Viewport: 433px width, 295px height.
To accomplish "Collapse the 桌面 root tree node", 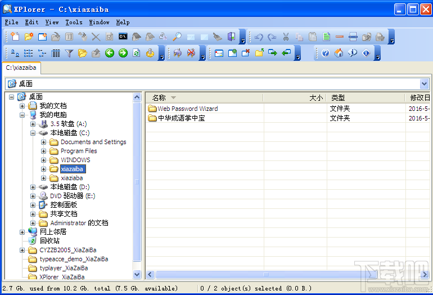I will 11,97.
